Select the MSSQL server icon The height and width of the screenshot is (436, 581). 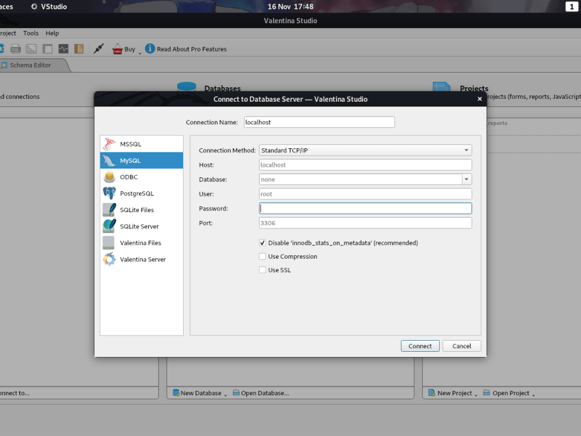click(109, 144)
